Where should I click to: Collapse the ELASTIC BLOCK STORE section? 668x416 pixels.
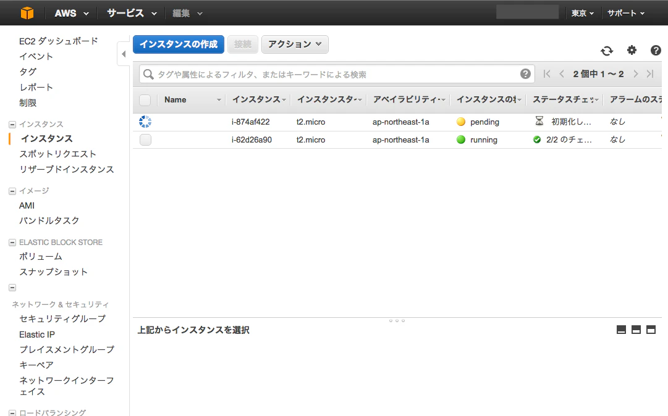tap(12, 243)
